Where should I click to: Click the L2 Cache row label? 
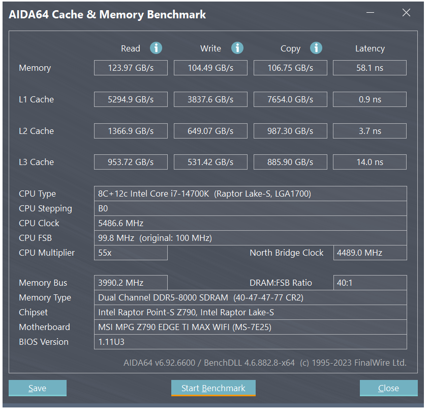point(36,131)
